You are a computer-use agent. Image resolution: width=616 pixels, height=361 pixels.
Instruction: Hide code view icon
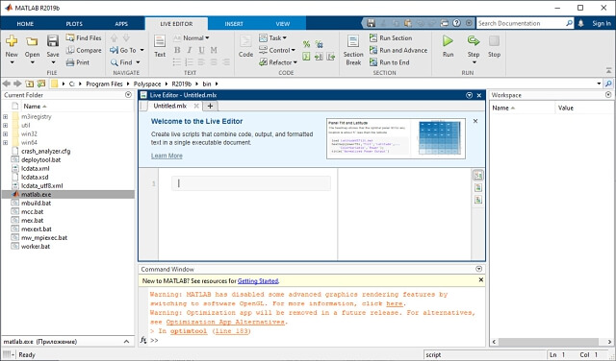point(478,200)
